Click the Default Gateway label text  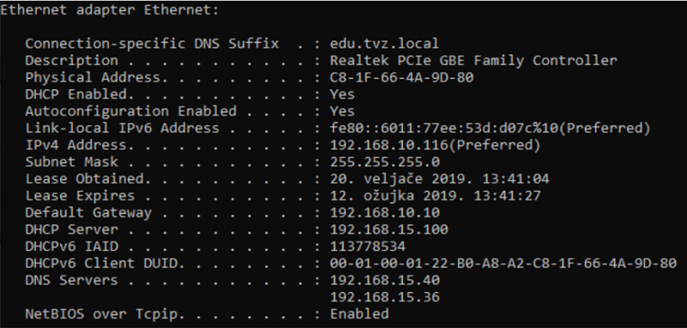(88, 213)
